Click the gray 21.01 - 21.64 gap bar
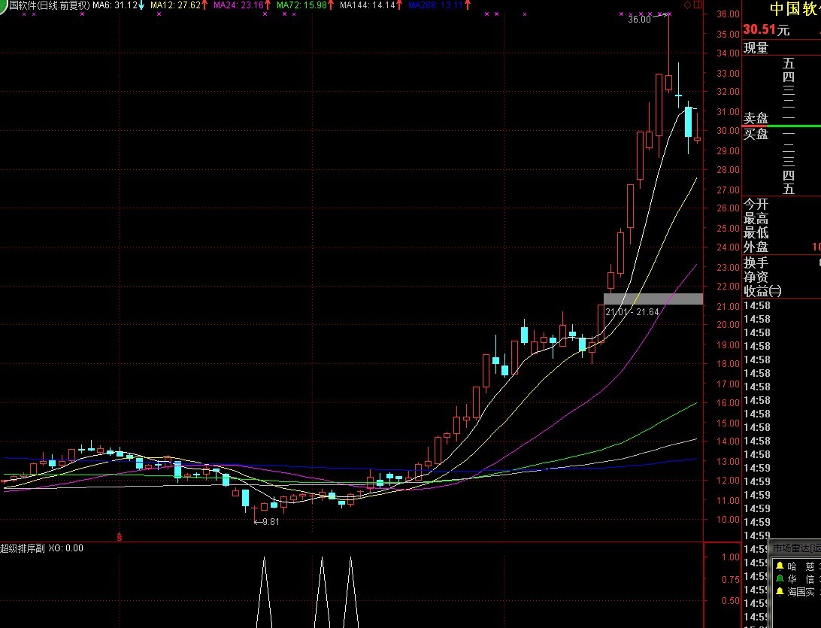The height and width of the screenshot is (628, 821). pyautogui.click(x=653, y=299)
